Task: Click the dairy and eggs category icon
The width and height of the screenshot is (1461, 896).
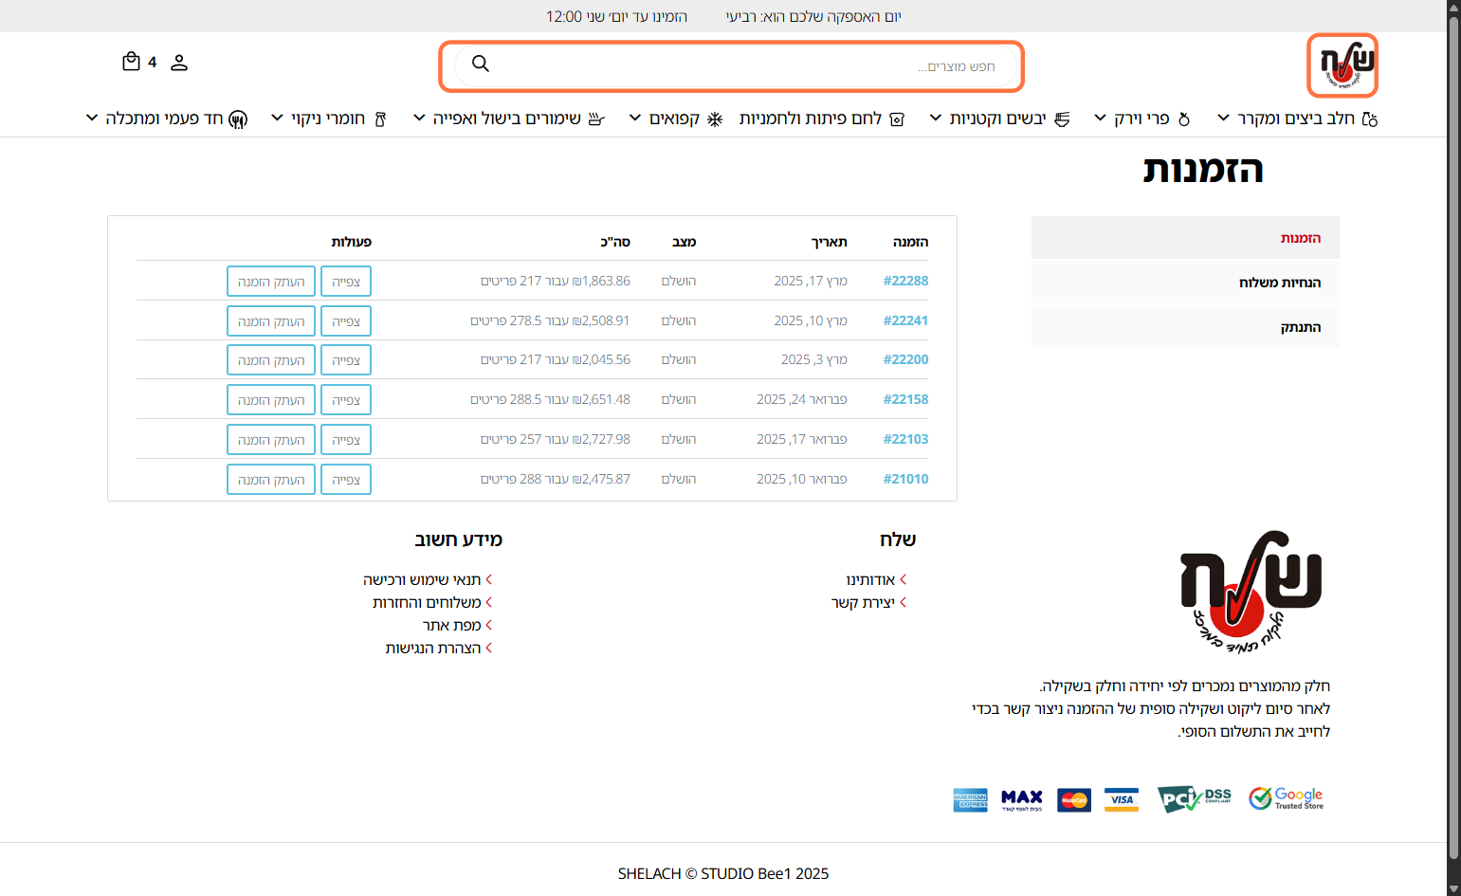Action: pyautogui.click(x=1369, y=119)
